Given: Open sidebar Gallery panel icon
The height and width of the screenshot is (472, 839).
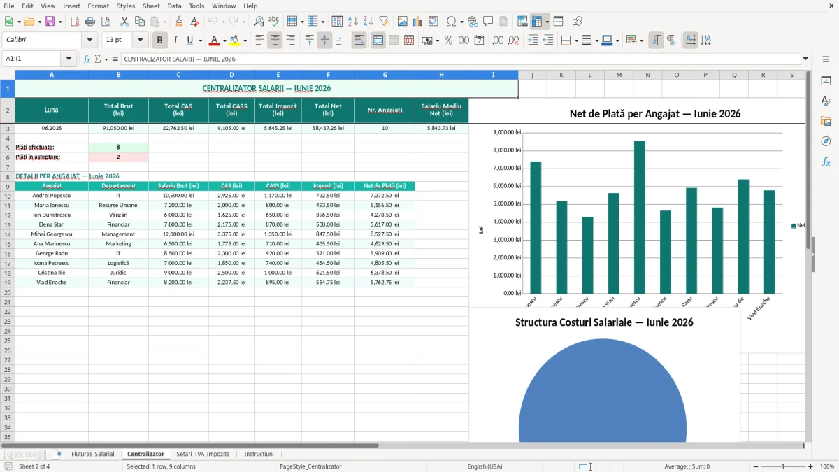Looking at the screenshot, I should click(x=826, y=121).
